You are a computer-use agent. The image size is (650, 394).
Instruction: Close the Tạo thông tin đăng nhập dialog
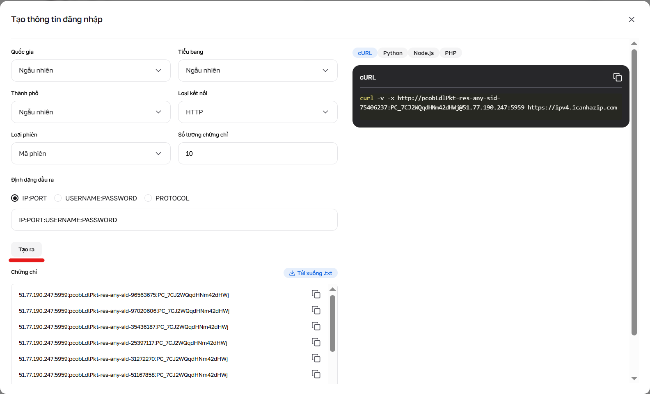[x=631, y=20]
